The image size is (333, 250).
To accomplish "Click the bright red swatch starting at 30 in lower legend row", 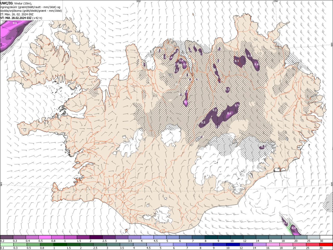I will point(326,245).
